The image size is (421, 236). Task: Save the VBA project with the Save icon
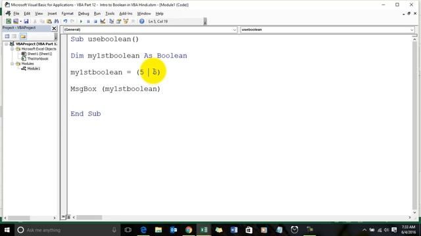(x=26, y=22)
